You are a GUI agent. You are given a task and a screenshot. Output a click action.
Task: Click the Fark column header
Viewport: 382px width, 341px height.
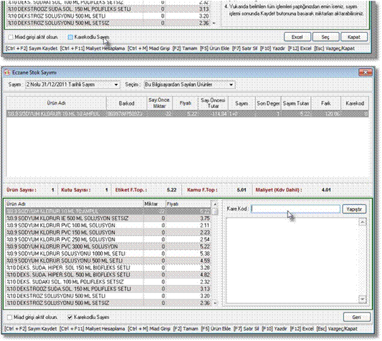tap(325, 103)
